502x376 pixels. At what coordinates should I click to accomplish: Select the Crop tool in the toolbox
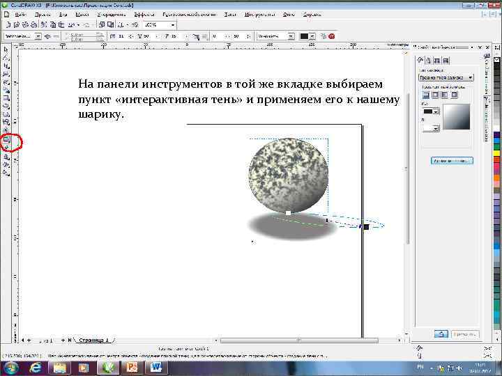pyautogui.click(x=6, y=66)
